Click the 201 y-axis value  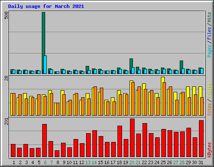tap(6, 121)
